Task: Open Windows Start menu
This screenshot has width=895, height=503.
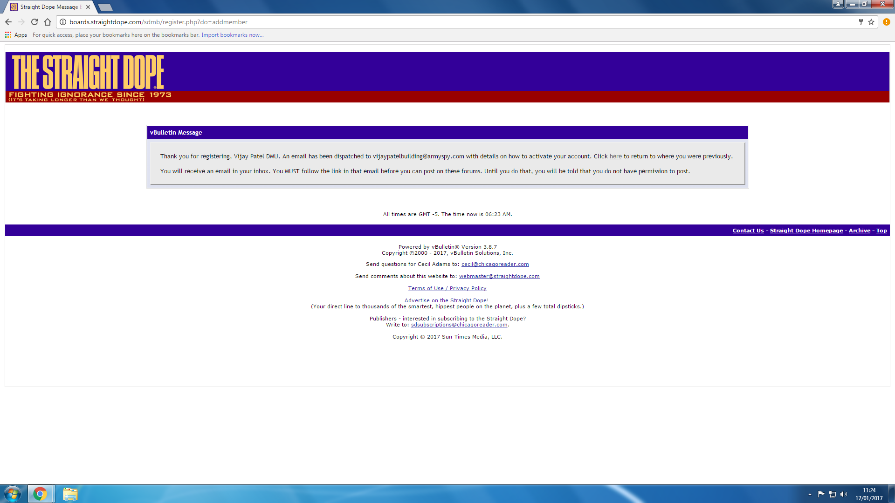Action: (13, 494)
